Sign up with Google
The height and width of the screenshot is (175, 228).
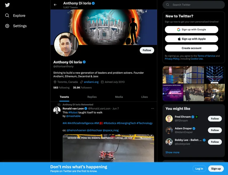click(191, 30)
